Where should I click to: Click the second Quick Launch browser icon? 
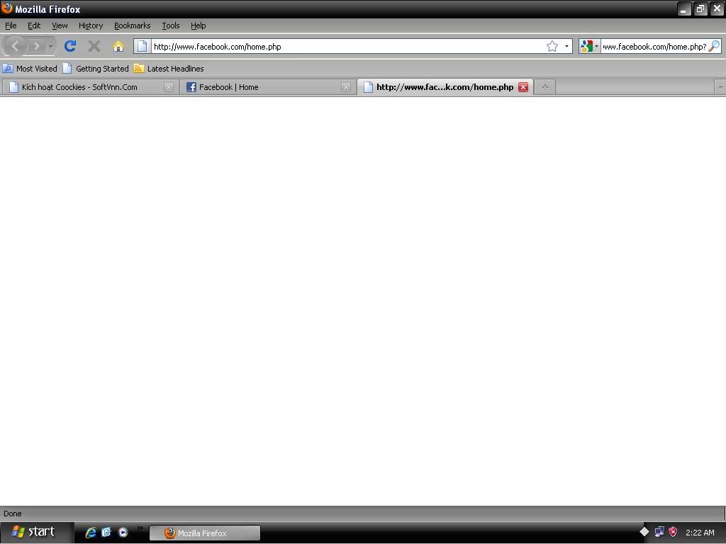tap(106, 533)
